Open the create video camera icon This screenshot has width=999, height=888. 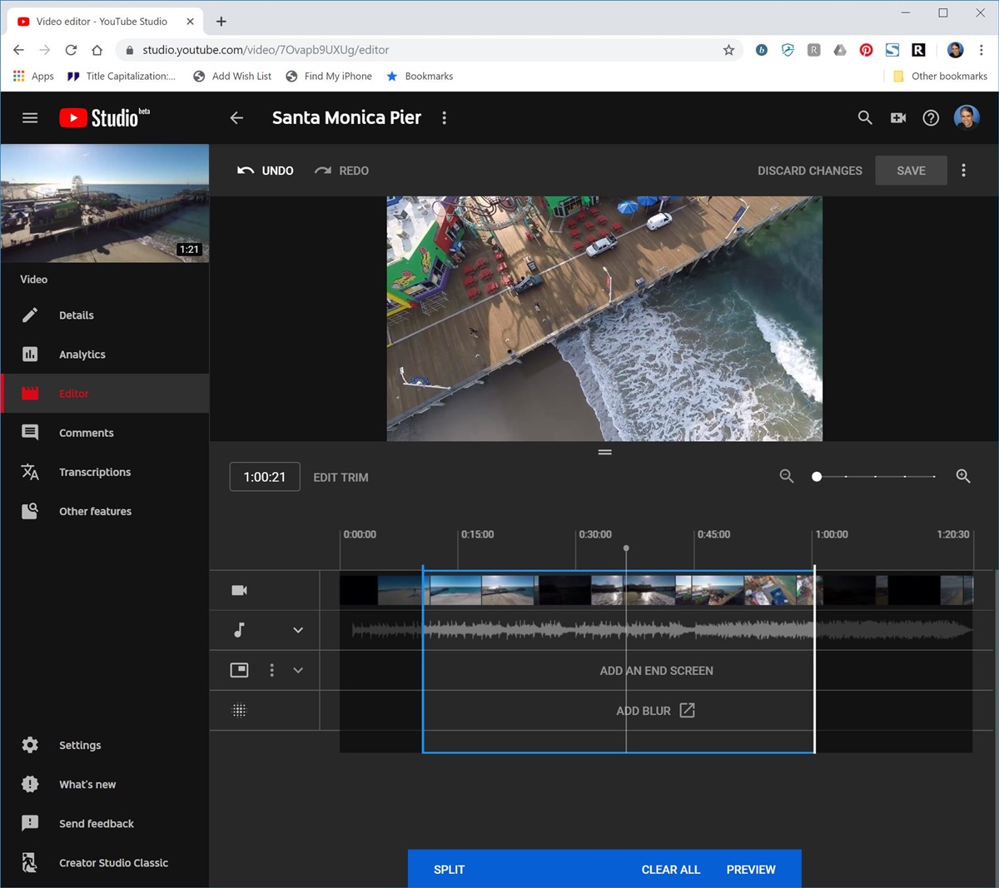pyautogui.click(x=897, y=118)
